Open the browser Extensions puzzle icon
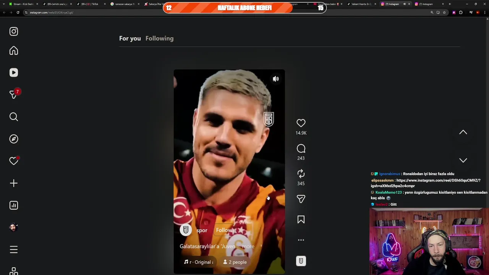This screenshot has height=275, width=489. (x=461, y=12)
